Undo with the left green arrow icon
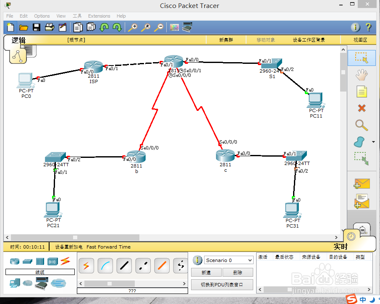 104,27
